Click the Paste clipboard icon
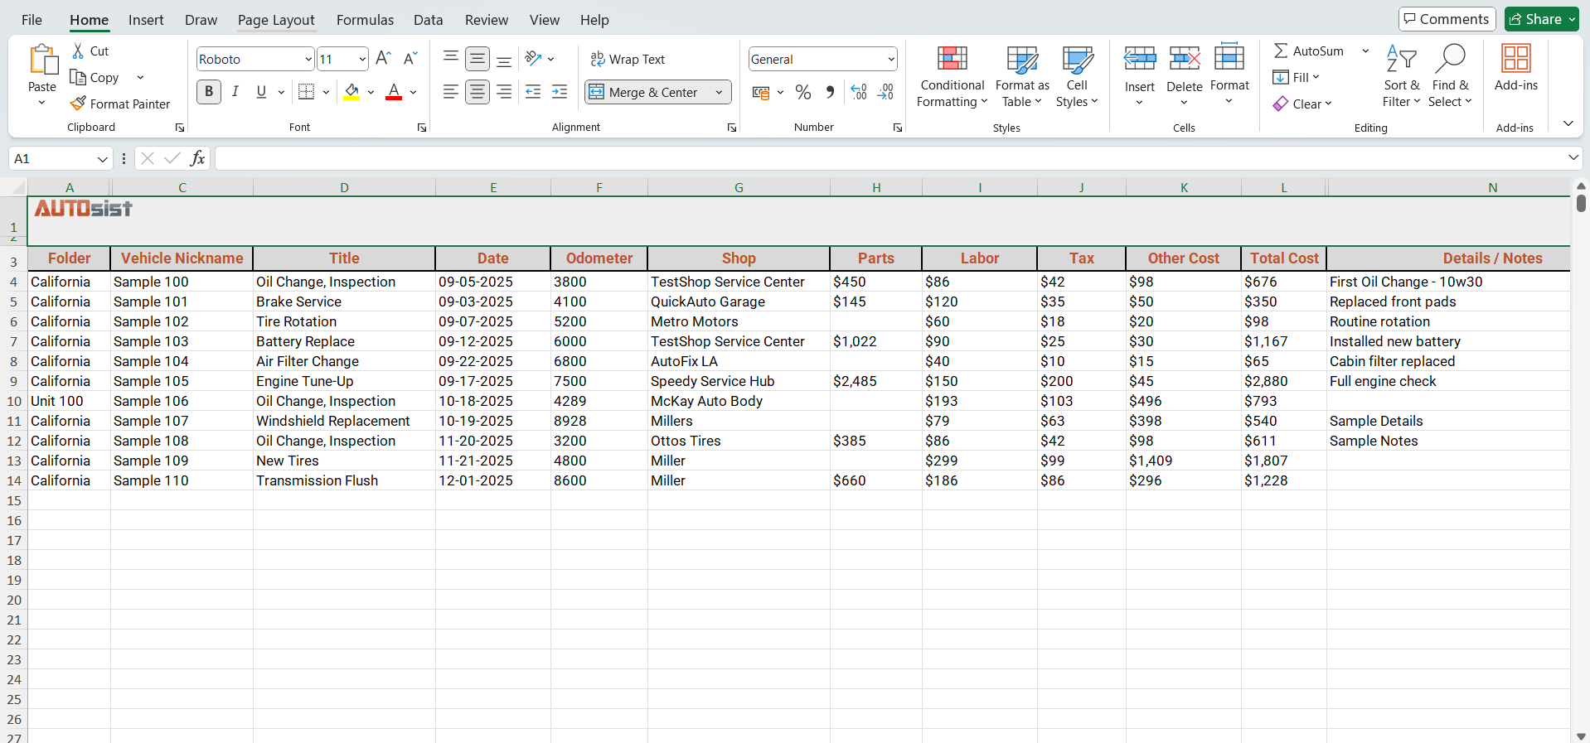Image resolution: width=1590 pixels, height=743 pixels. tap(42, 60)
